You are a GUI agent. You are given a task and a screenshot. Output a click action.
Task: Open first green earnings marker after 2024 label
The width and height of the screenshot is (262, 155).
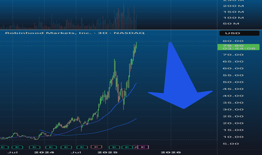[51, 147]
